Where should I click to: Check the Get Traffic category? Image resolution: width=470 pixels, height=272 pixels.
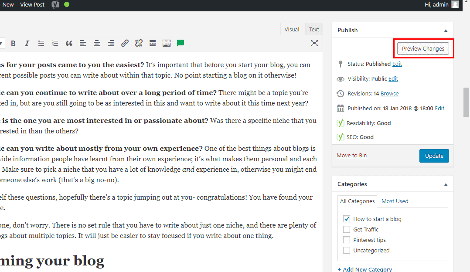point(347,229)
